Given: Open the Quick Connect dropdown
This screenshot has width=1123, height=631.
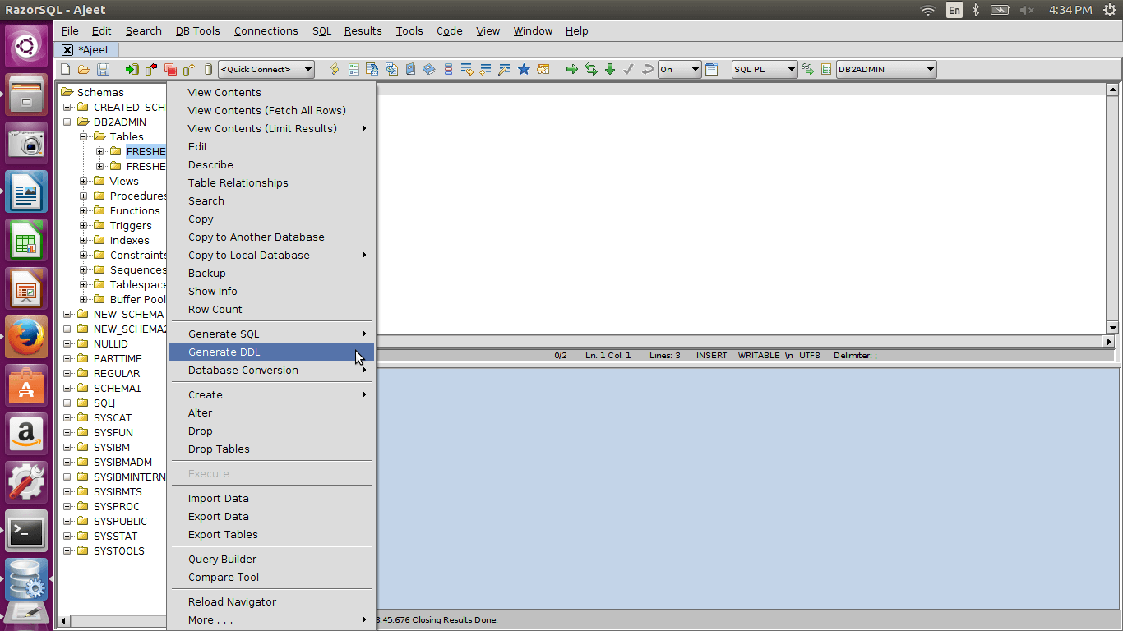Looking at the screenshot, I should [x=266, y=70].
